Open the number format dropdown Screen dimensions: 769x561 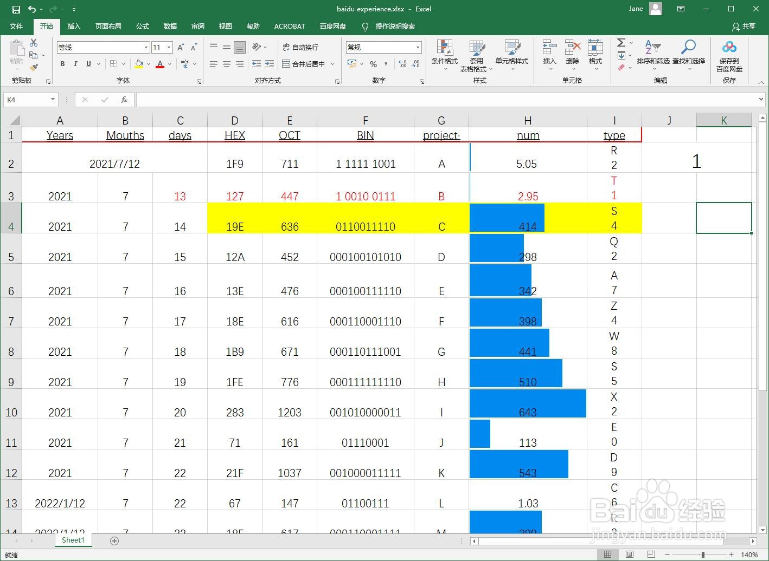tap(418, 48)
